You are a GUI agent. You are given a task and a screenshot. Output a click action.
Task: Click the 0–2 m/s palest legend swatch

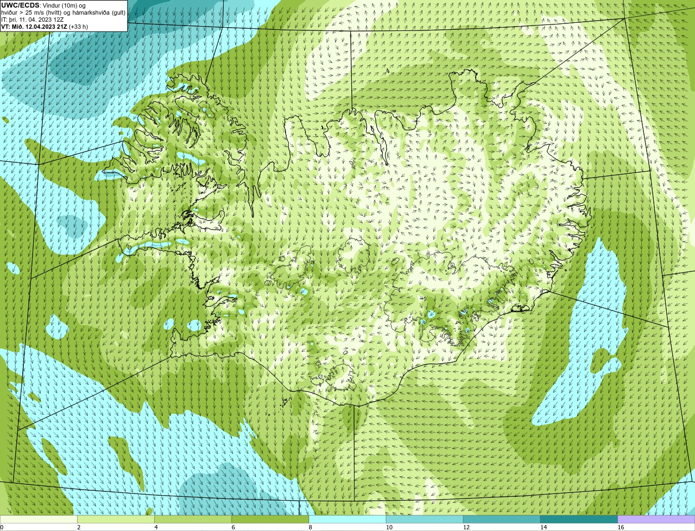click(x=39, y=520)
